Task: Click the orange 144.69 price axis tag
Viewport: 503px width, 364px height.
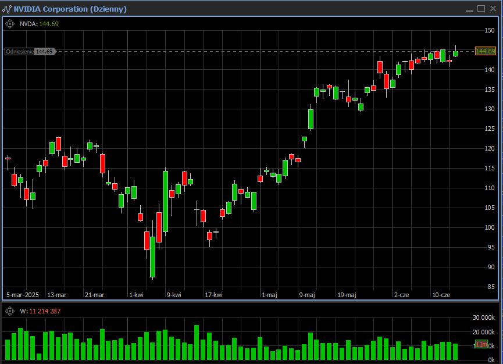Action: point(486,51)
